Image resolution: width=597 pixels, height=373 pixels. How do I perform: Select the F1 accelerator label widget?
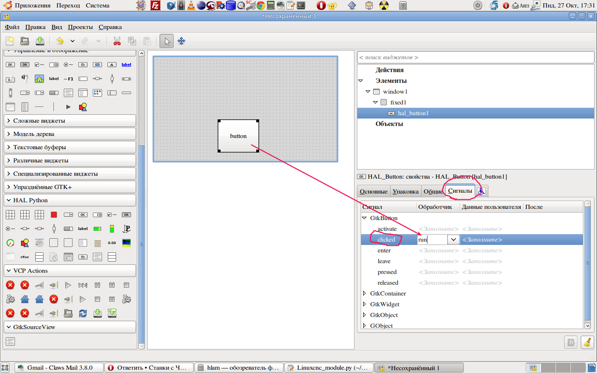68,78
